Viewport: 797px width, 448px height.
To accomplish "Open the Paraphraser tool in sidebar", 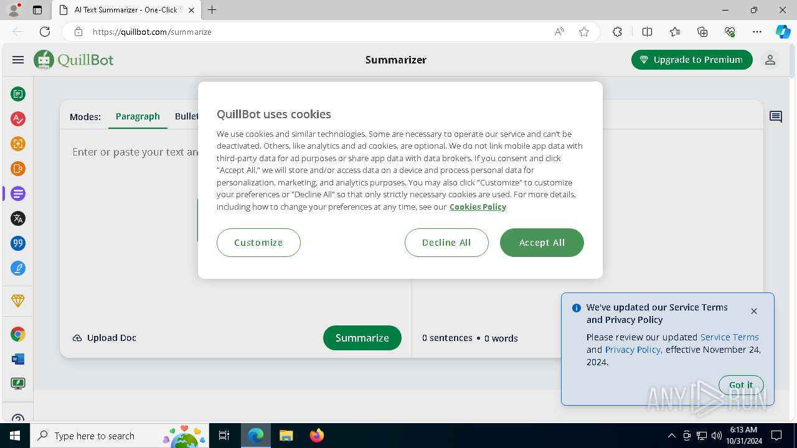I will pos(18,94).
